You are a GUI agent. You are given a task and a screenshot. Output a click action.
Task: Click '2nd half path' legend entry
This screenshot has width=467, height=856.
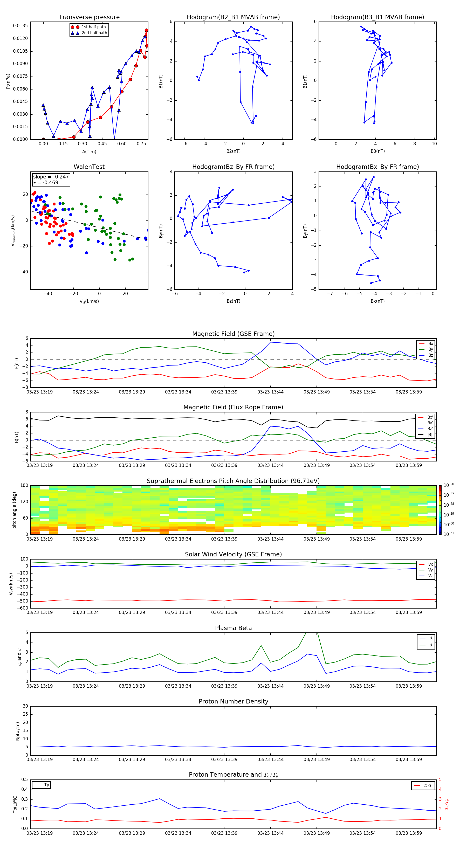pos(89,33)
